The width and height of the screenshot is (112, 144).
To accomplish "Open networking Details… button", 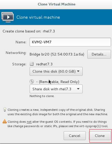I will pos(99,54).
